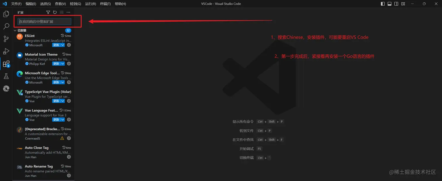
Task: Open the manage gear for Auto Rename Tag
Action: pos(69,175)
